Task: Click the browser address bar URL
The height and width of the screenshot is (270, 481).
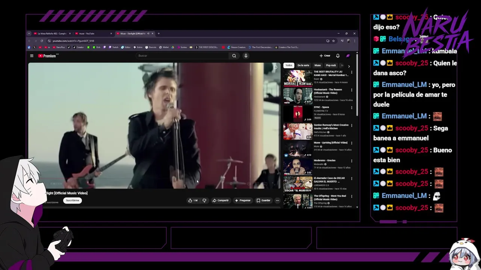Action: click(73, 41)
